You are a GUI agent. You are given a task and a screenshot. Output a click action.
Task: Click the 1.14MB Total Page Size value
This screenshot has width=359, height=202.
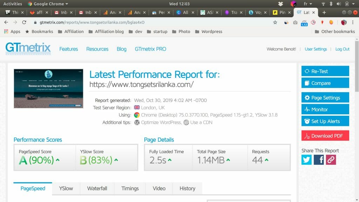pos(211,160)
